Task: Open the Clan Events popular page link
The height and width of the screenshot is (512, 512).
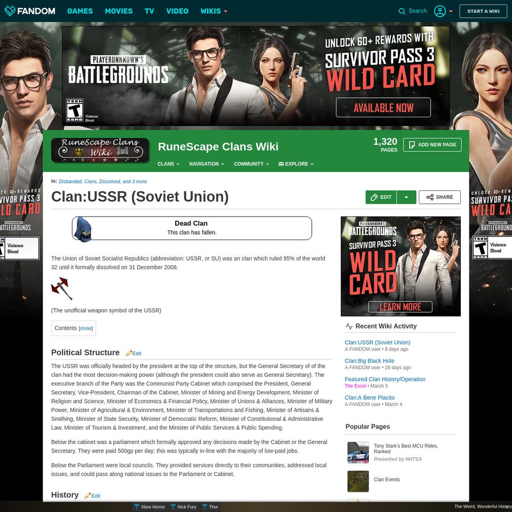Action: 387,479
